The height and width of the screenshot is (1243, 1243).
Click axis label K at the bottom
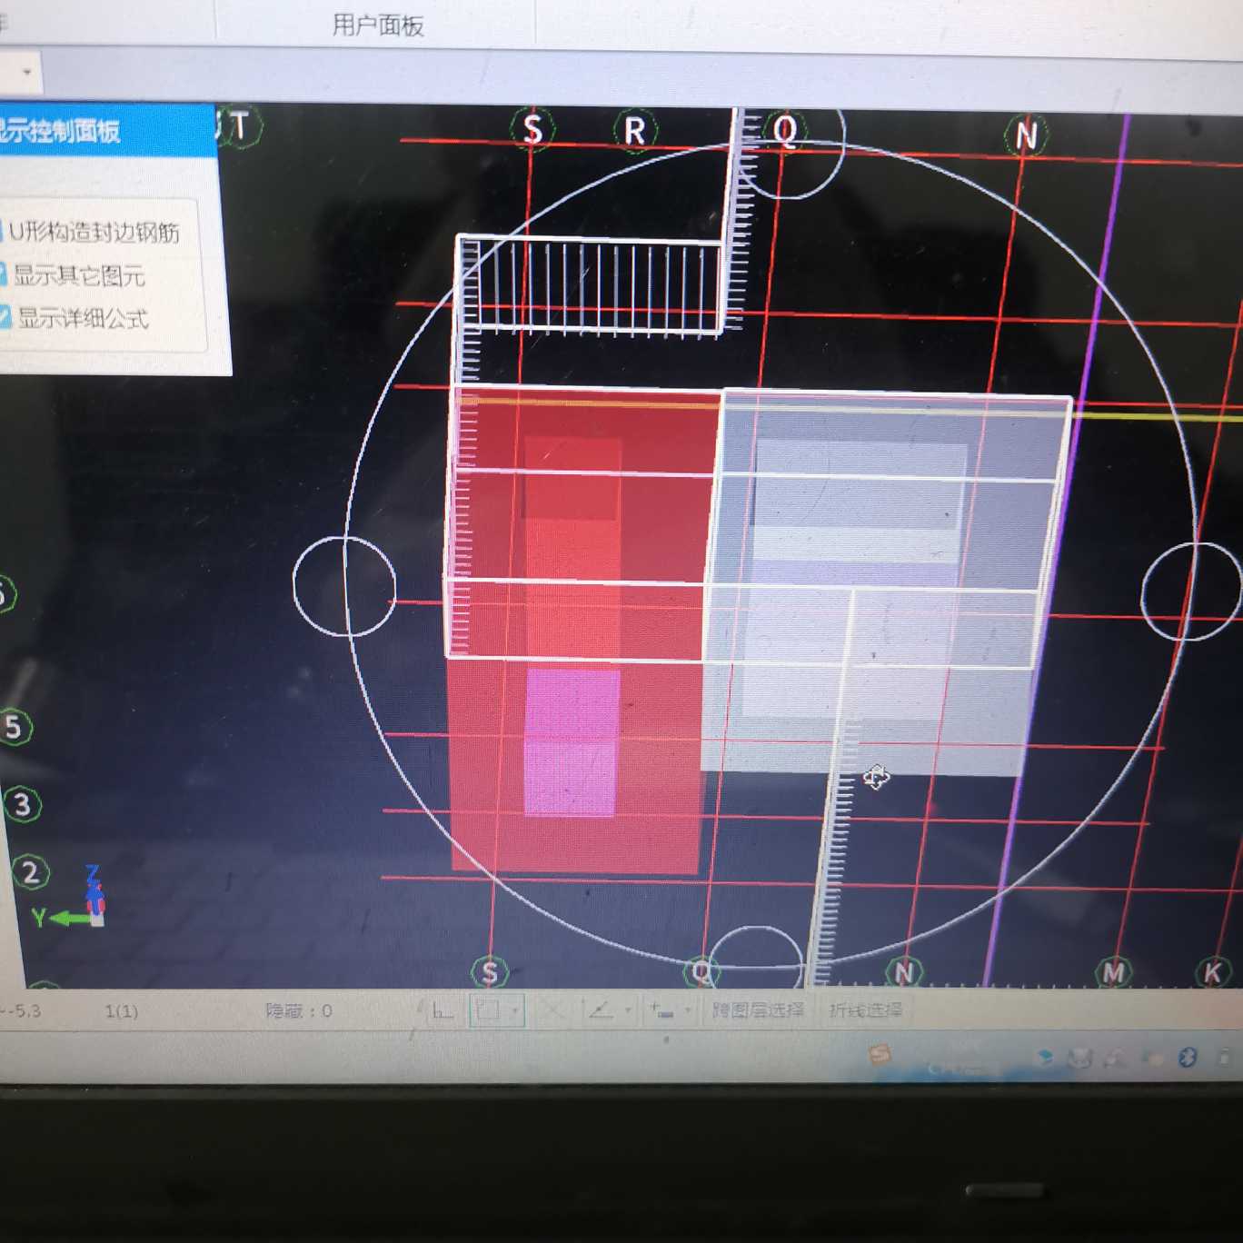point(1212,972)
